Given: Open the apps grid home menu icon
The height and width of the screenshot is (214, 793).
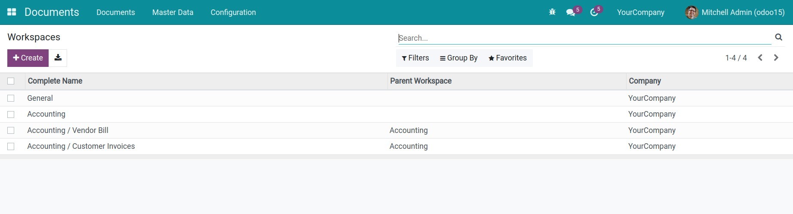Looking at the screenshot, I should [12, 12].
